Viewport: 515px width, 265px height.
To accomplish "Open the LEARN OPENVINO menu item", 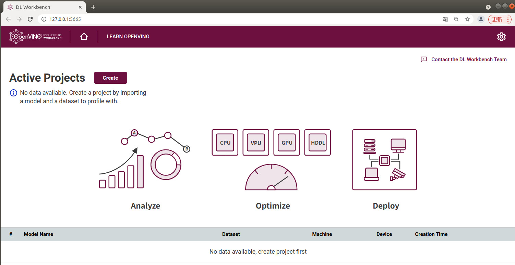I will (128, 37).
